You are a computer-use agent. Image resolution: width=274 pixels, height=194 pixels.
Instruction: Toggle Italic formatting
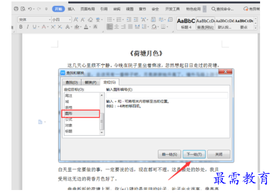pyautogui.click(x=27, y=27)
